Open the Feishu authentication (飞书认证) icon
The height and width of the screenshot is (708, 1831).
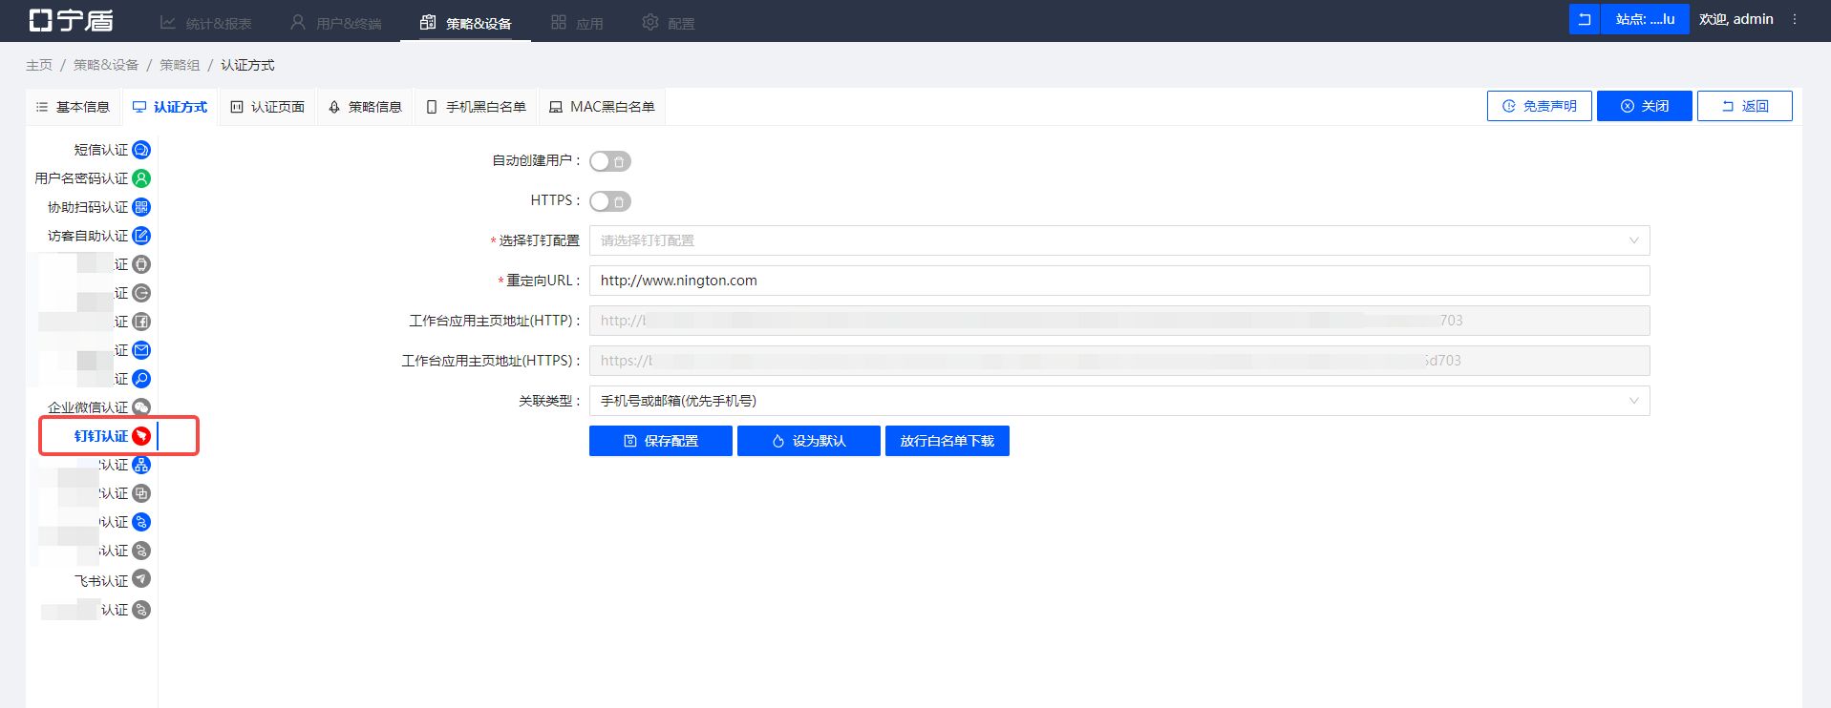141,579
